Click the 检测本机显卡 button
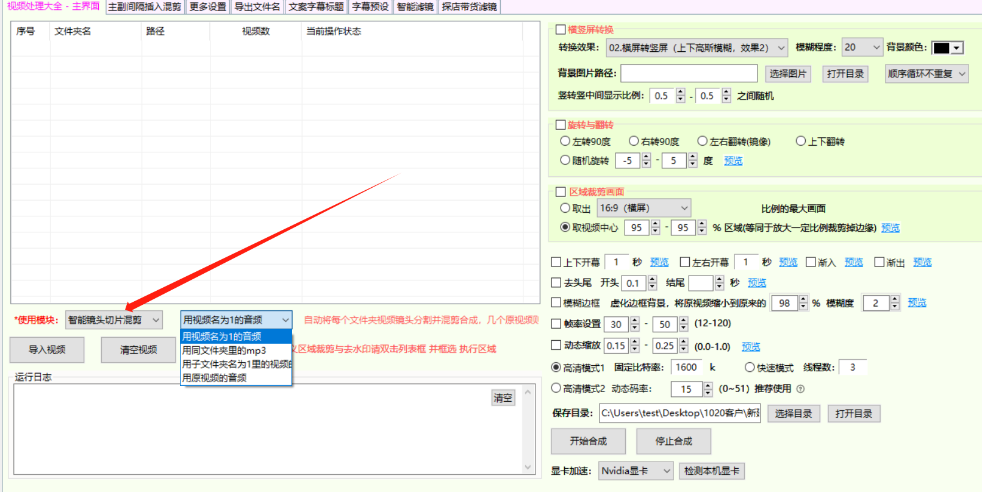This screenshot has height=492, width=982. point(712,471)
